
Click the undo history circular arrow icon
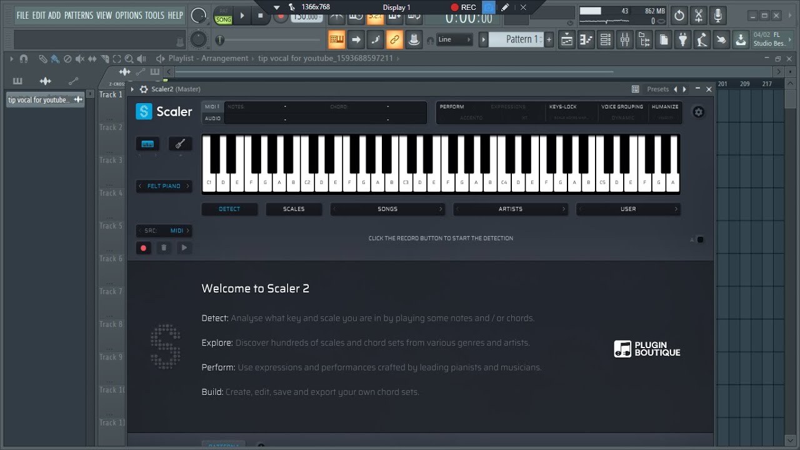679,15
